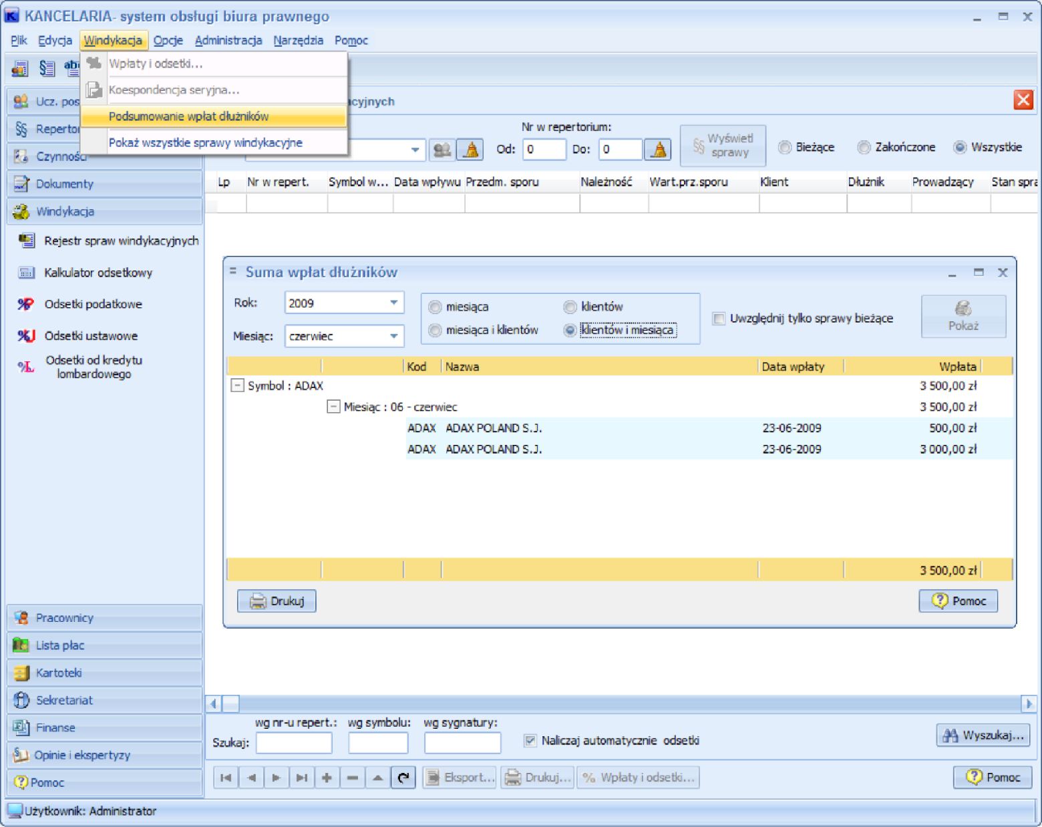The height and width of the screenshot is (827, 1042).
Task: Choose Podsumowanie wpłat dłużników menu entry
Action: 214,116
